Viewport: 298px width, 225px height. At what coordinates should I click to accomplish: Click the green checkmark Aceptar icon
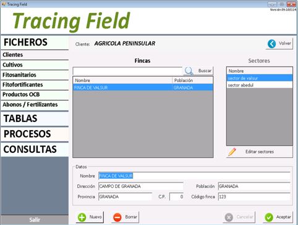(269, 217)
